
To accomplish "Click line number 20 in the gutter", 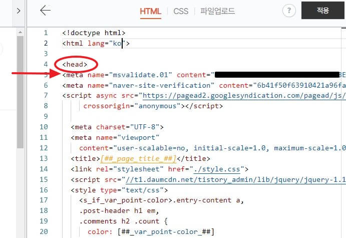I will [x=44, y=232].
